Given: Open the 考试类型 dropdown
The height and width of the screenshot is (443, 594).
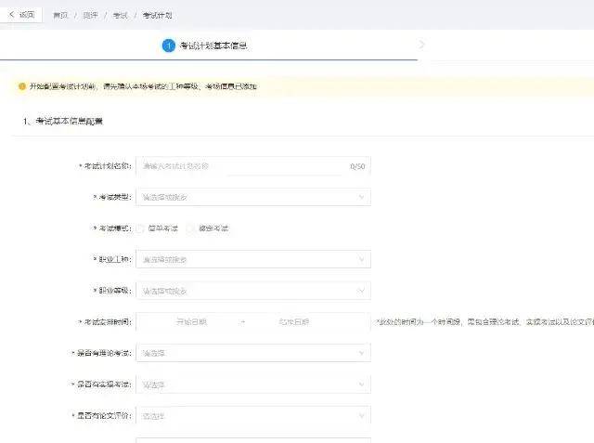Looking at the screenshot, I should click(253, 197).
